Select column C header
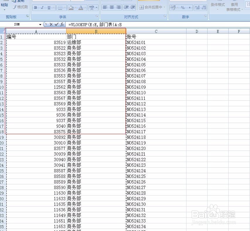250x231 pixels. (156, 31)
